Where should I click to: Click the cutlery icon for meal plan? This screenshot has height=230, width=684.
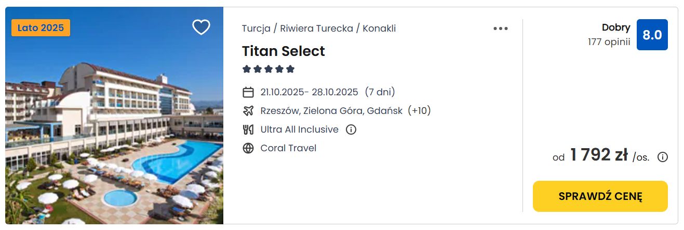coord(248,130)
